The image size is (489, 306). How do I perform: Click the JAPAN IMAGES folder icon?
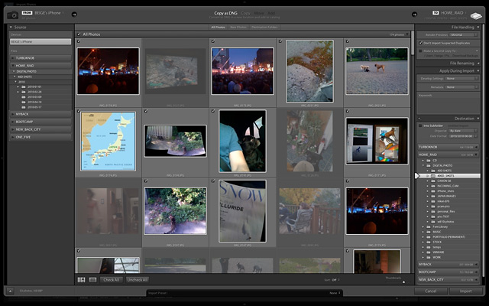pyautogui.click(x=433, y=196)
